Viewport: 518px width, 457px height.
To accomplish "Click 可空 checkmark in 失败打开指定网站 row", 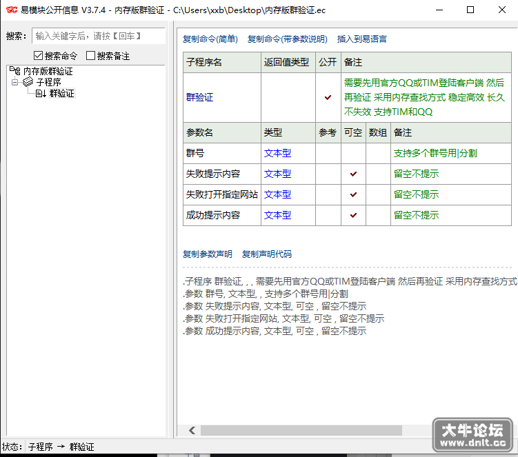I will 353,194.
